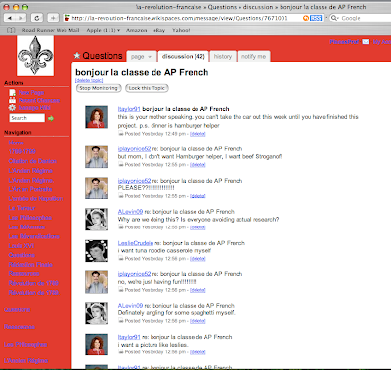Click ltaylor91's avatar on first post

96,117
